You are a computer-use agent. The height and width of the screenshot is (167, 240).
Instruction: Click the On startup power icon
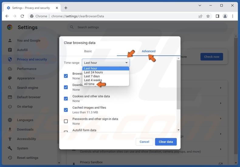[10, 106]
